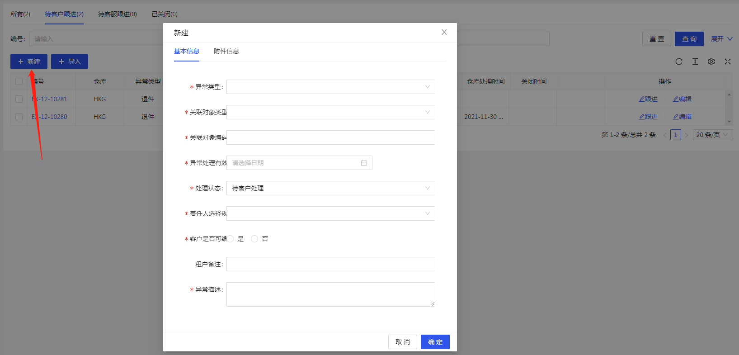Expand the 关联对象类型 dropdown

(331, 112)
